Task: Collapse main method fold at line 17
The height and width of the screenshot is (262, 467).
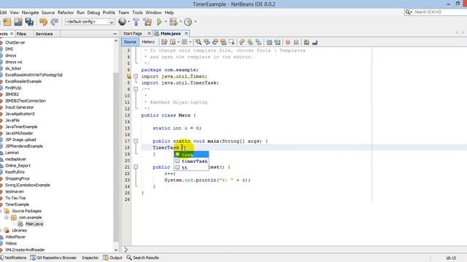Action: [x=136, y=141]
